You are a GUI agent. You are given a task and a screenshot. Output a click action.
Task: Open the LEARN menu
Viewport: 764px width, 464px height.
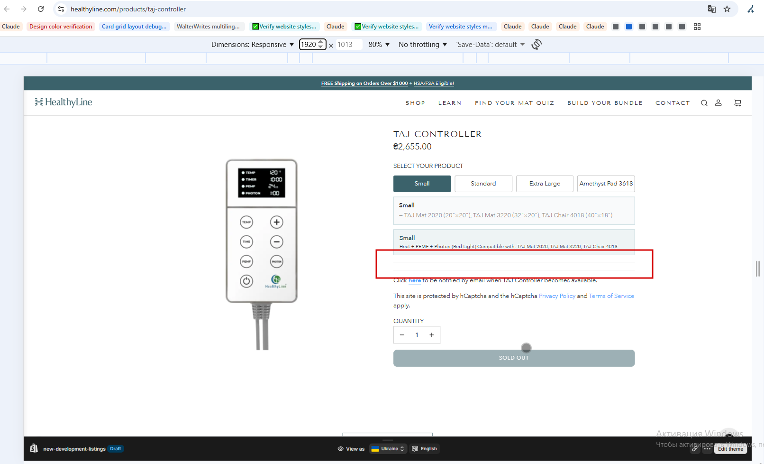coord(450,103)
